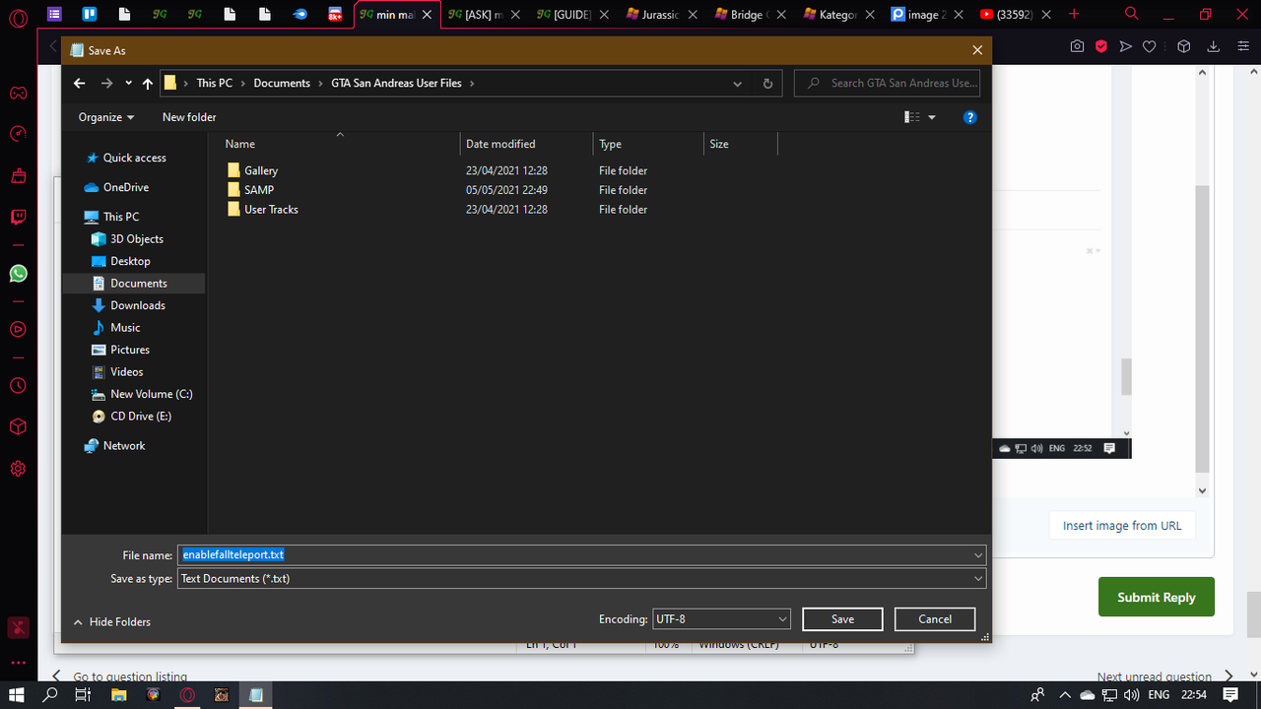Open GX Corner gamepad icon in sidebar

pyautogui.click(x=18, y=94)
